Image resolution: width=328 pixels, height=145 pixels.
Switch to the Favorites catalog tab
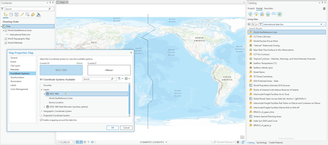pyautogui.click(x=269, y=9)
